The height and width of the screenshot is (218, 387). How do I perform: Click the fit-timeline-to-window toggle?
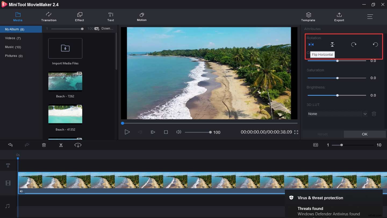(316, 145)
